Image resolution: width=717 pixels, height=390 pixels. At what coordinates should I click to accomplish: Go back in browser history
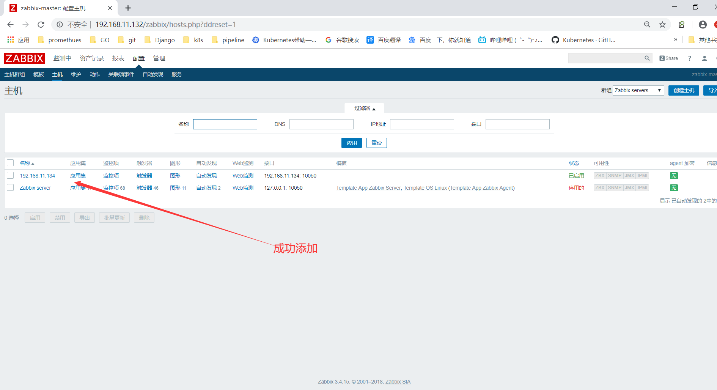pyautogui.click(x=10, y=25)
